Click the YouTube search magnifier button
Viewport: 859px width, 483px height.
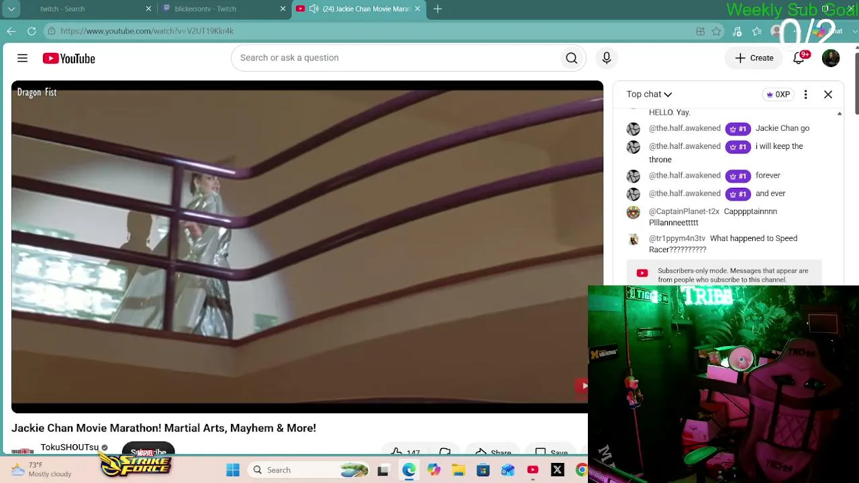(x=571, y=58)
